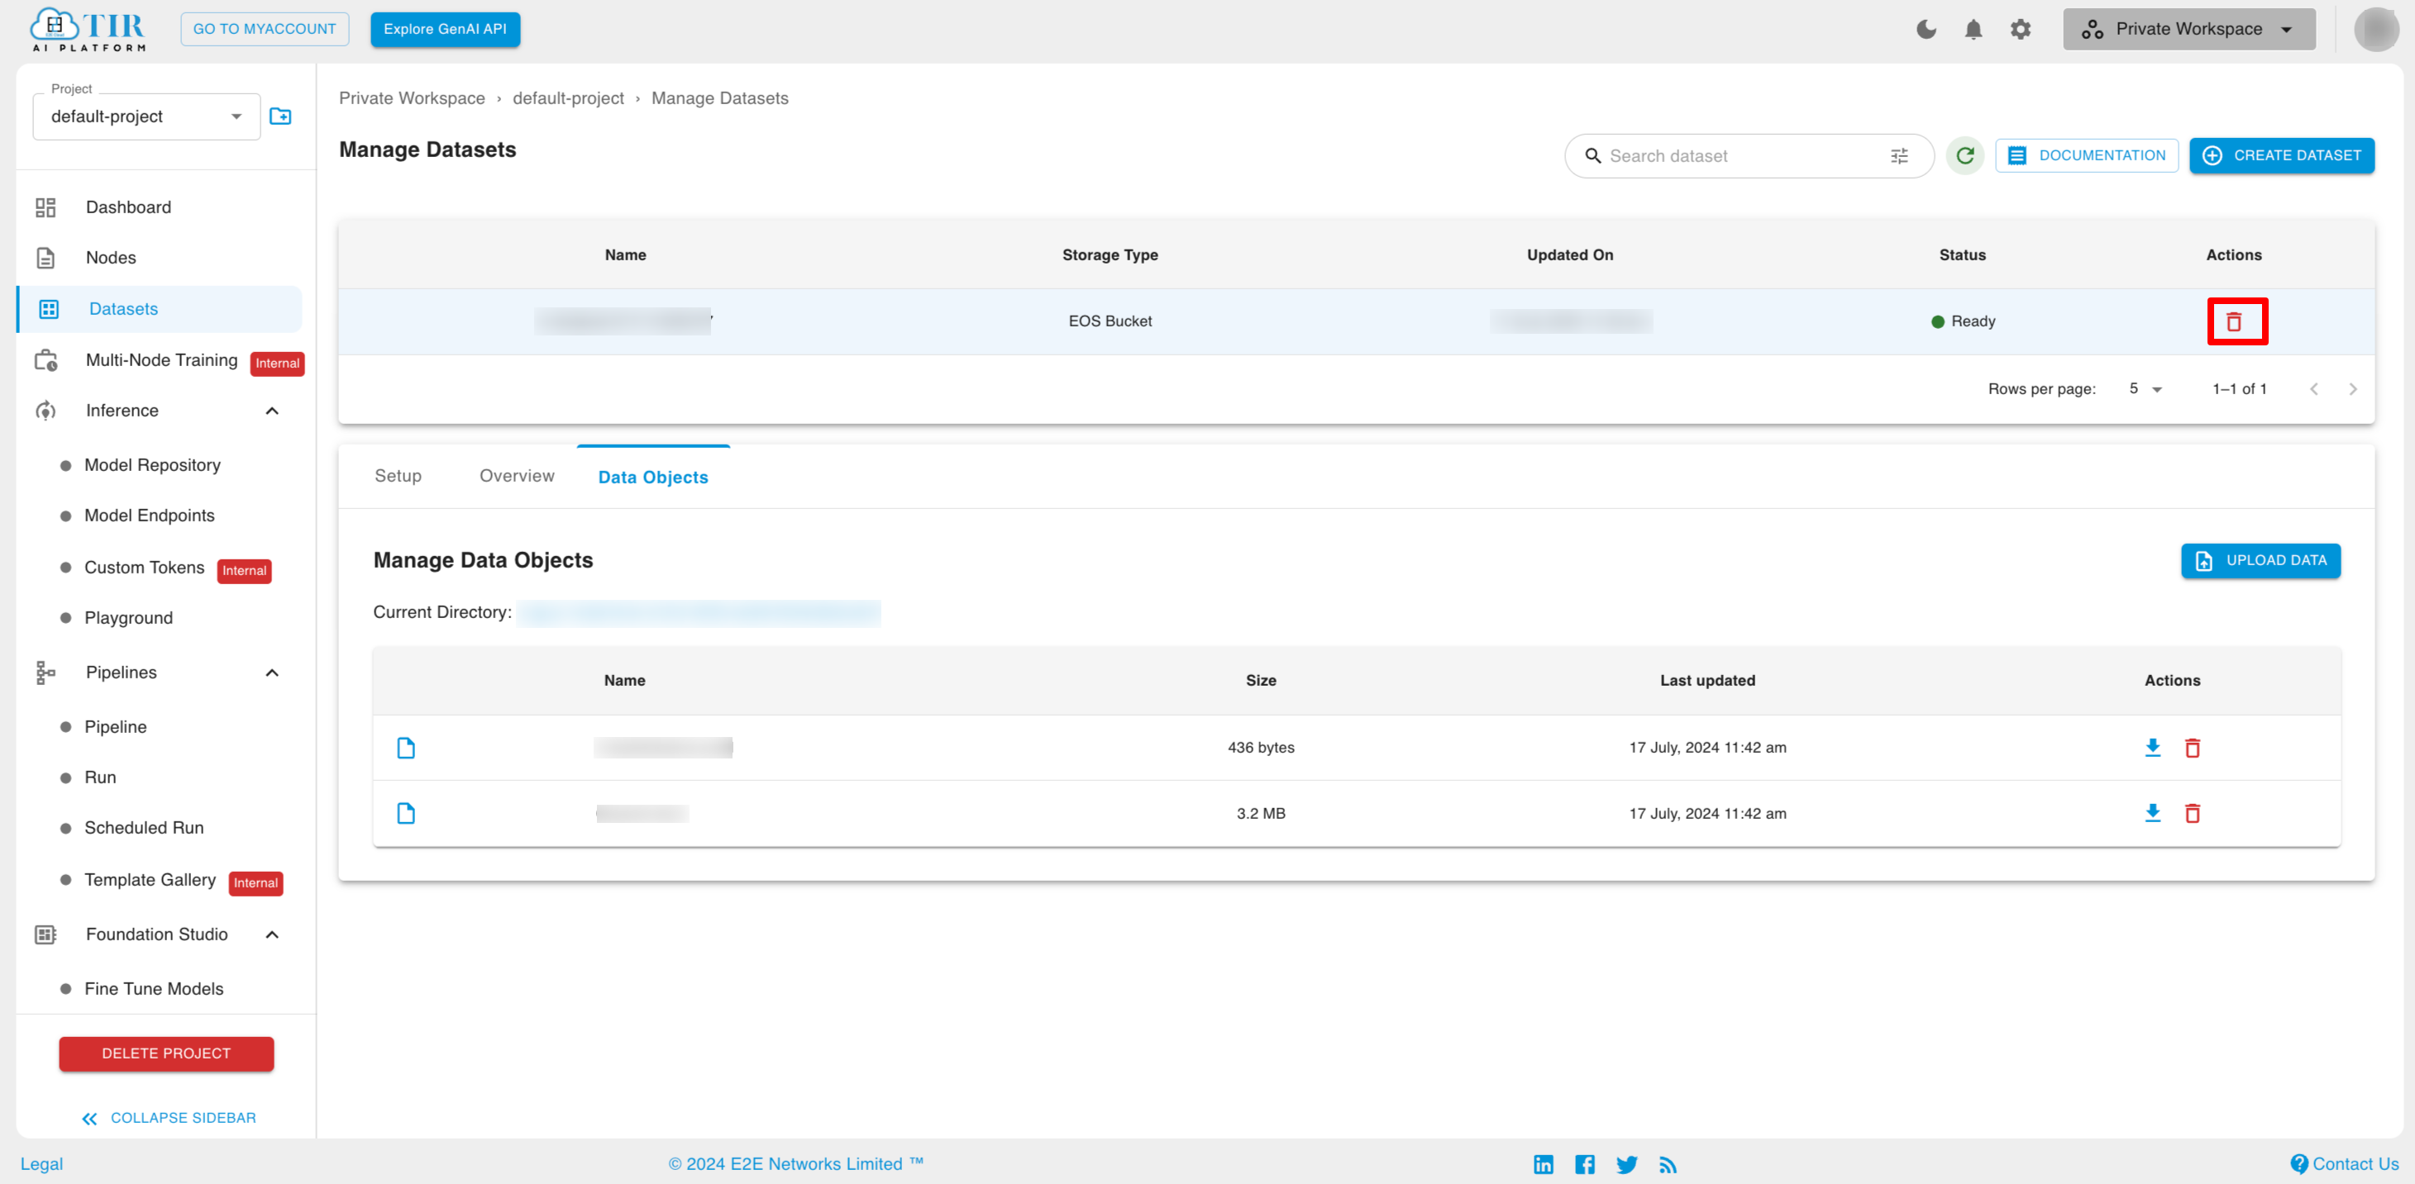The height and width of the screenshot is (1184, 2415).
Task: Select the EOS Bucket dataset row
Action: point(1356,321)
